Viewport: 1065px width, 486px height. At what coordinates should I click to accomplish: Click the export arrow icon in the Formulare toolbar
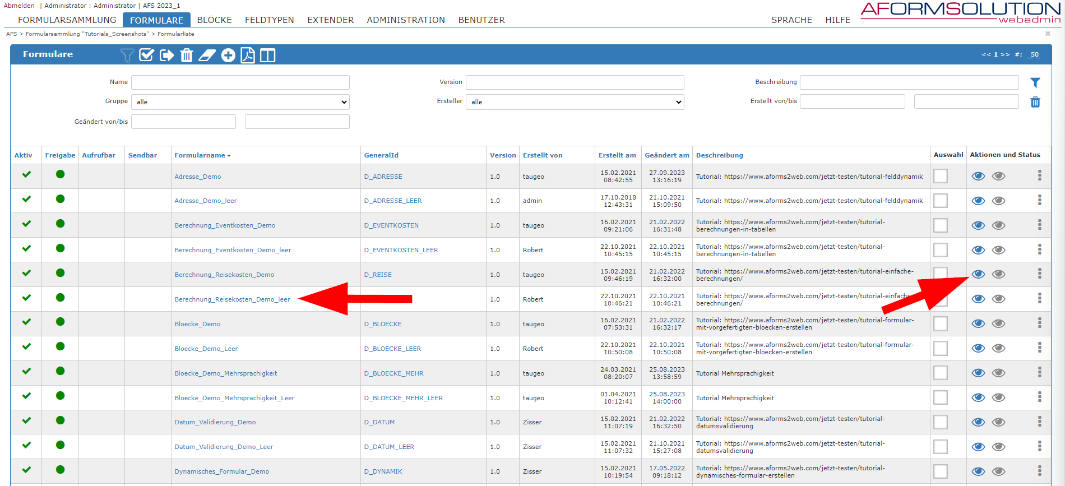tap(166, 55)
